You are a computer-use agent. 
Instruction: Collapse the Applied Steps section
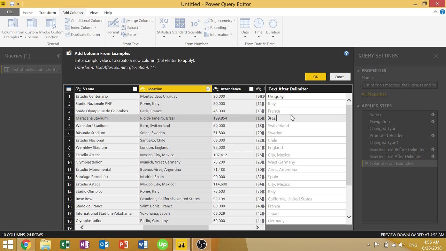point(358,106)
